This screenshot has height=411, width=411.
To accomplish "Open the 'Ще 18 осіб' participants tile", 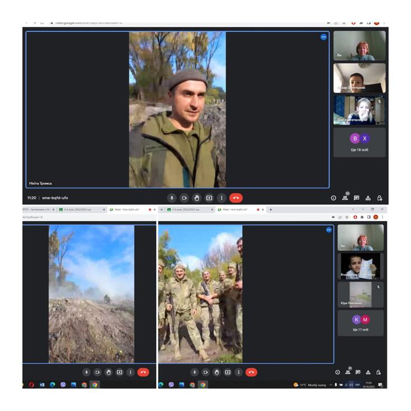I will (360, 142).
